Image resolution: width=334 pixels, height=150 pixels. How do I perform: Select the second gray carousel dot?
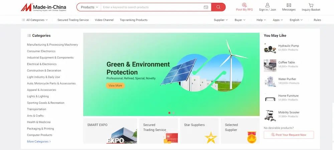[174, 113]
